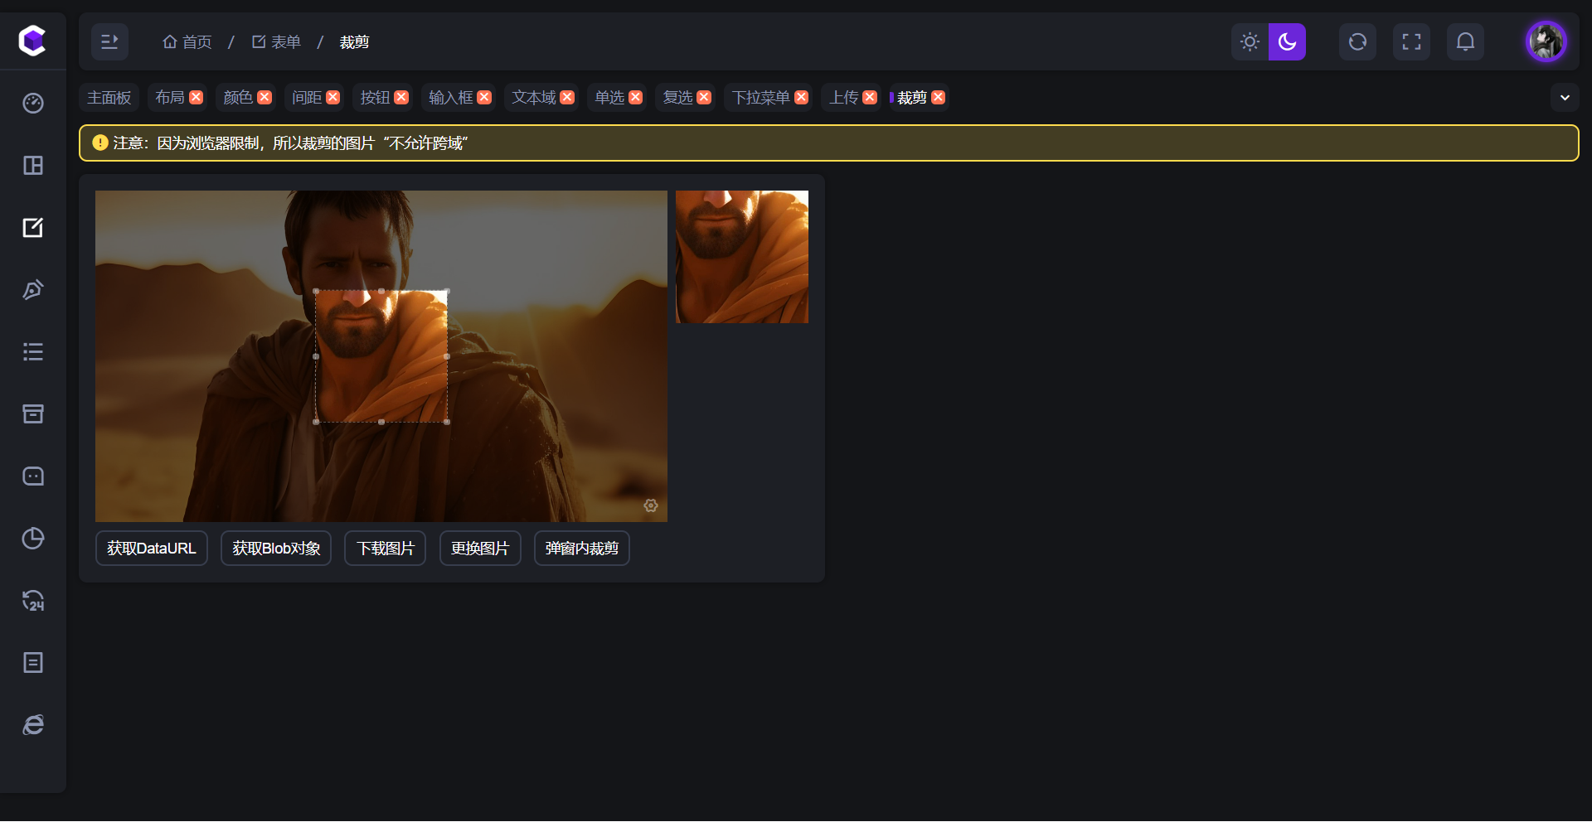Switch to the 下拉菜单 tab
The image size is (1592, 822).
pyautogui.click(x=760, y=98)
